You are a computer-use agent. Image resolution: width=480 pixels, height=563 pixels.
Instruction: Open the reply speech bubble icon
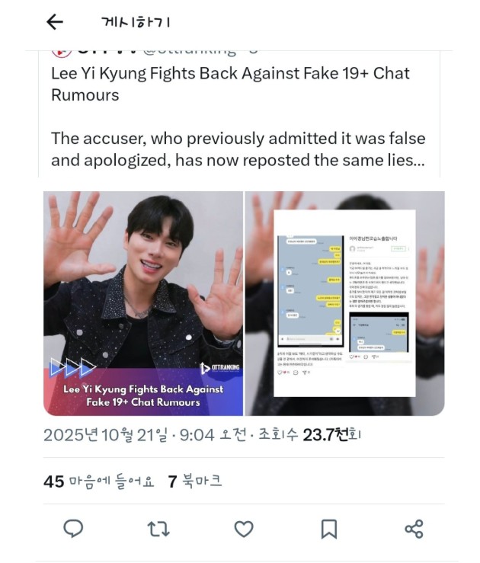(x=73, y=529)
